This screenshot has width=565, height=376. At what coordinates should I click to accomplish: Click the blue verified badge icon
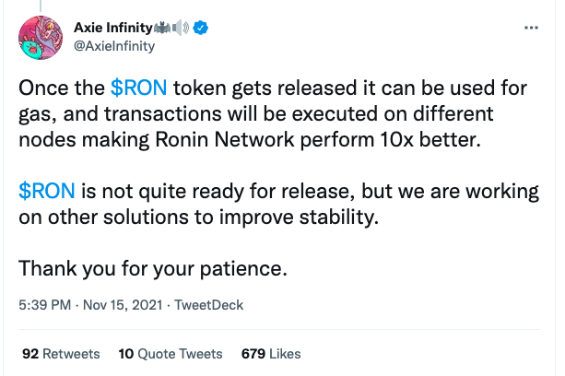coord(199,28)
